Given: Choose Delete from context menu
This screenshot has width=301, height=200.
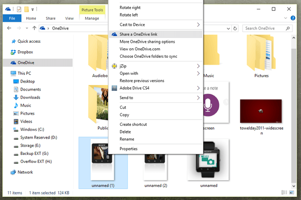Looking at the screenshot, I should [x=156, y=132].
